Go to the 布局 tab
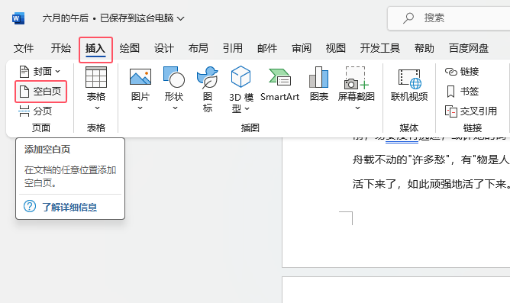 198,48
